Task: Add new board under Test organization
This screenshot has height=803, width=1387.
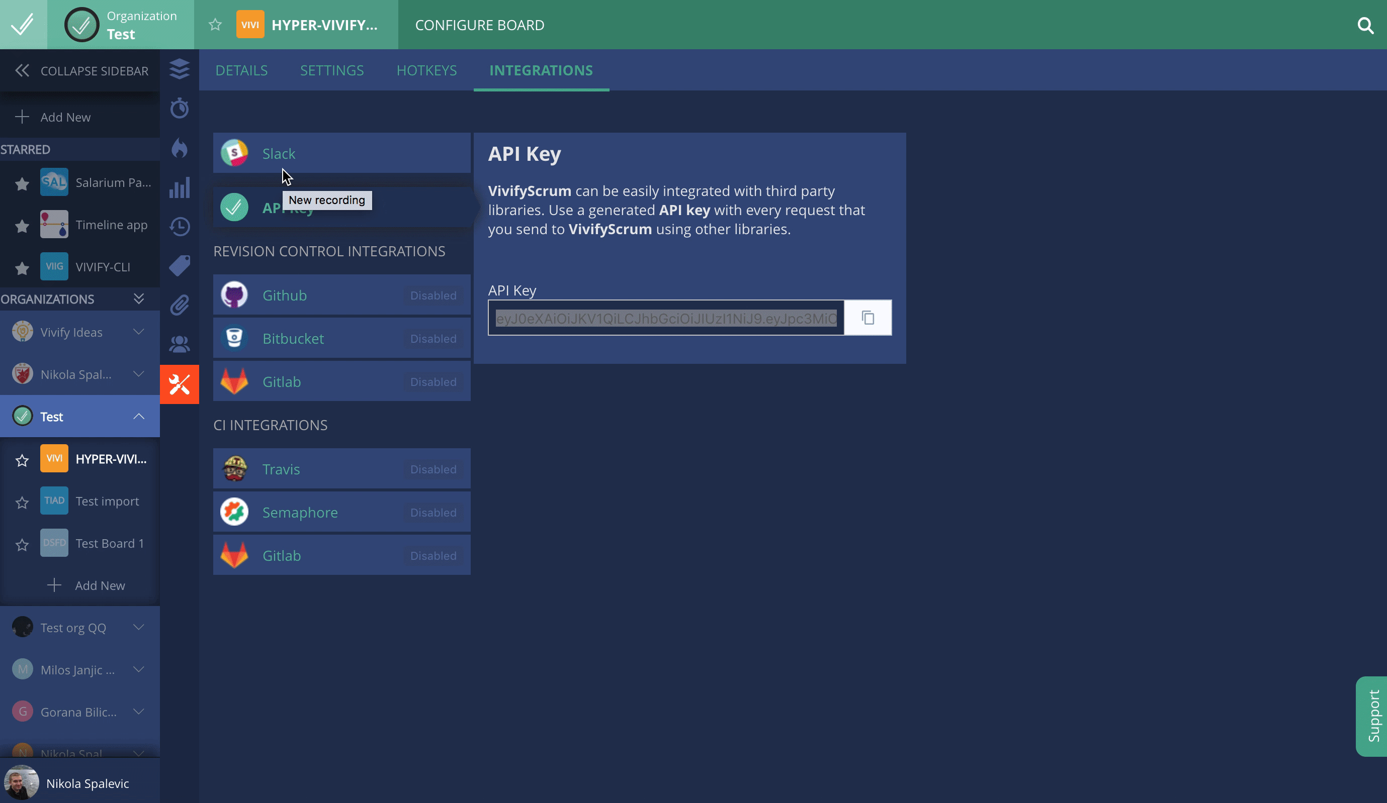Action: click(x=86, y=585)
